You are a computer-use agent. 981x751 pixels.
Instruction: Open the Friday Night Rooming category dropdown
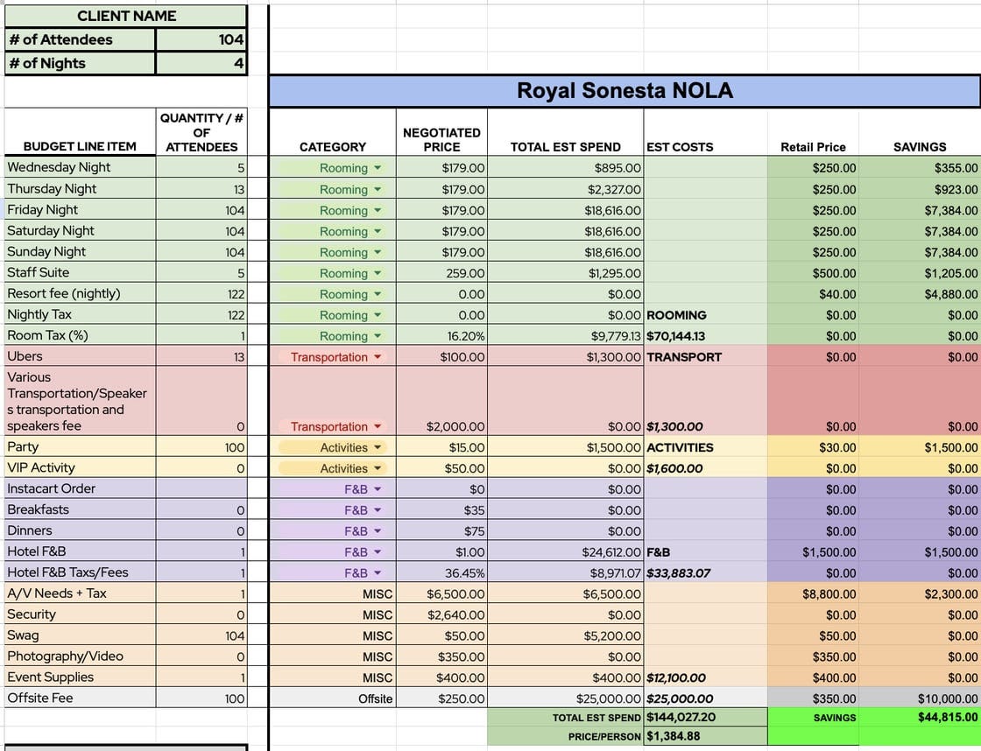click(378, 210)
